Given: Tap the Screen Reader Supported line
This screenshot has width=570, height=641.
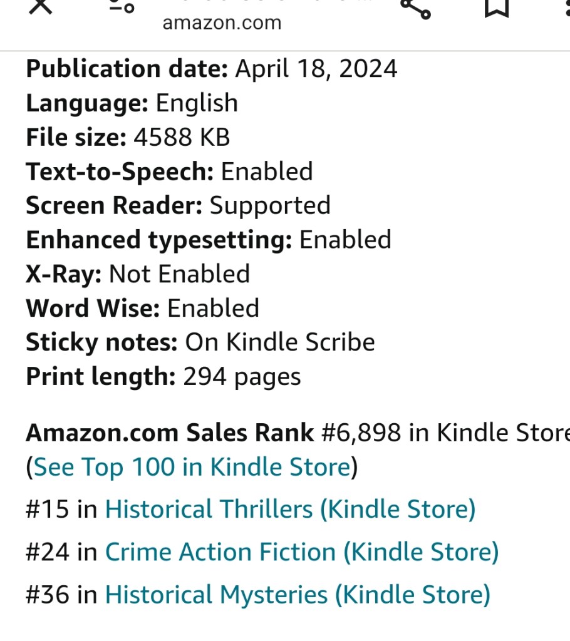Looking at the screenshot, I should point(178,205).
